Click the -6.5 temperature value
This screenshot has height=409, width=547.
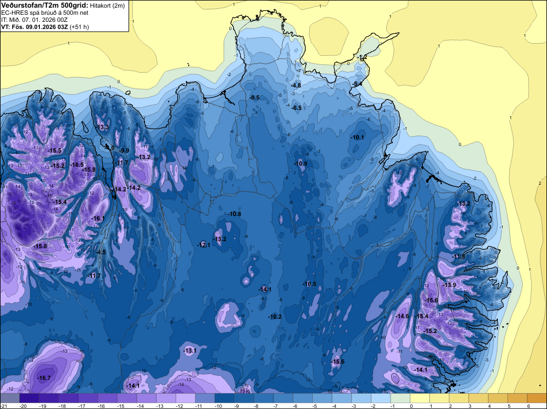coord(296,108)
